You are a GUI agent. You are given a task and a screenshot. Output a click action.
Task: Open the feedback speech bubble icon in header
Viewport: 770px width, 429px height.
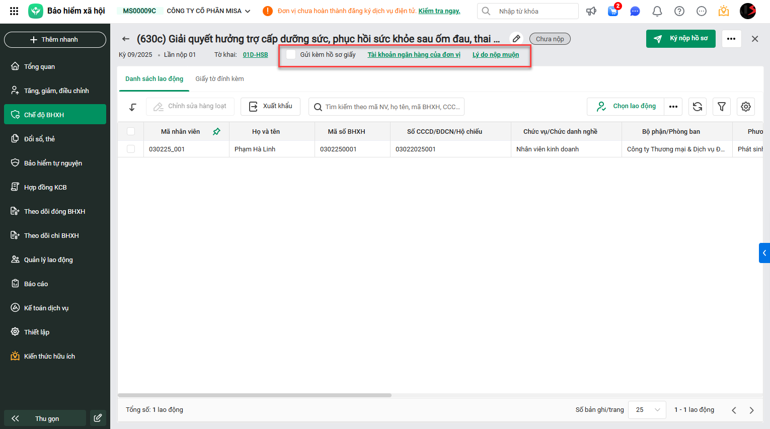pos(702,11)
